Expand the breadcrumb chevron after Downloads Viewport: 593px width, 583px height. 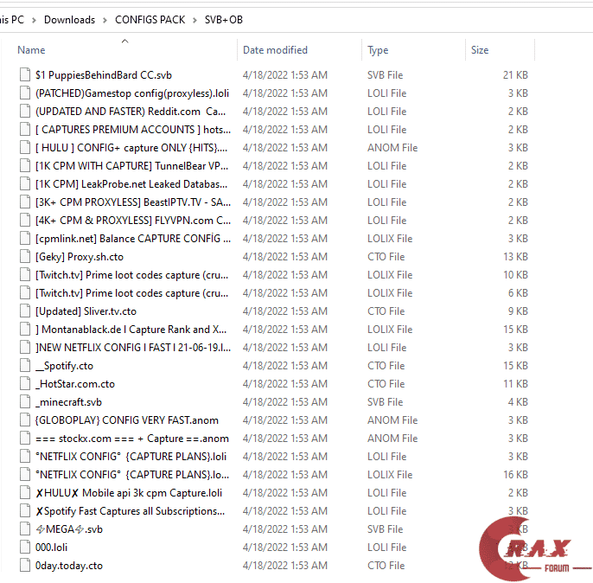[105, 20]
